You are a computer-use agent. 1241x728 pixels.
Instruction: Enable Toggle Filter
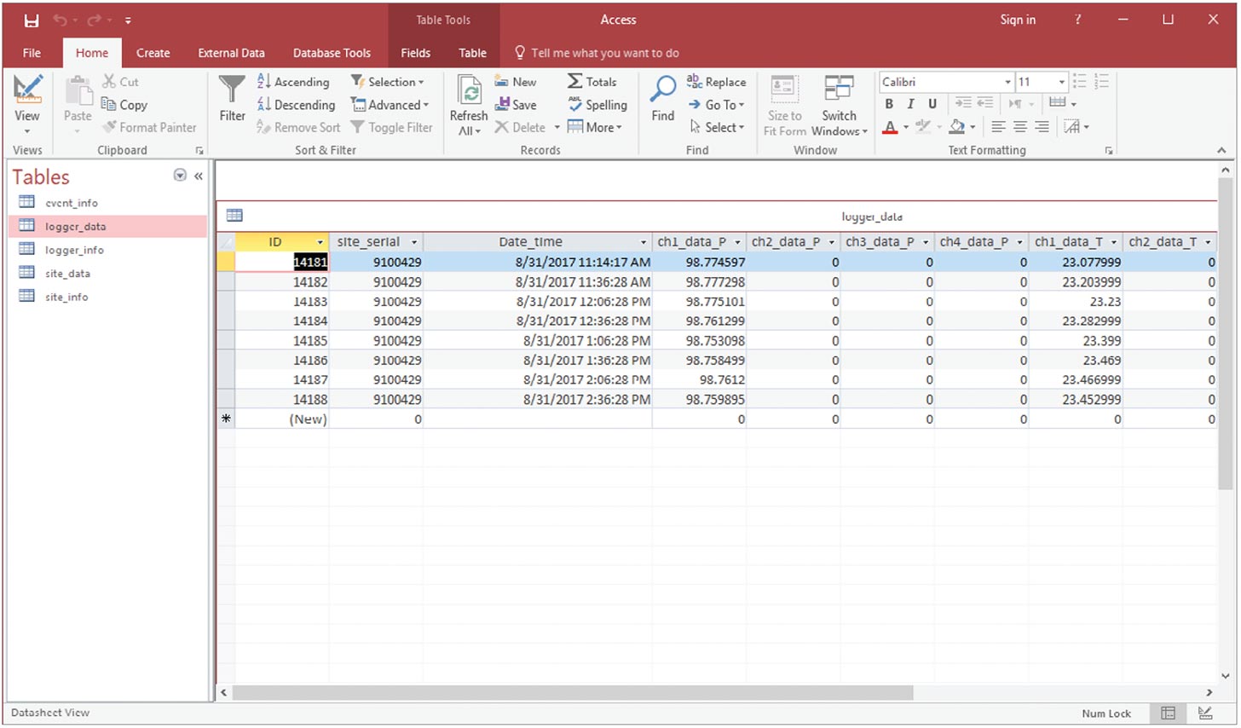pos(392,127)
